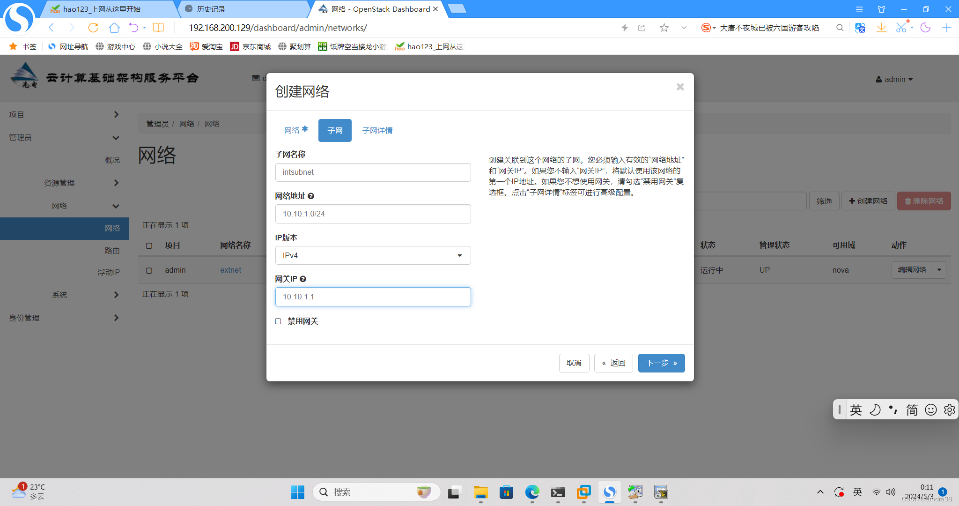
Task: Click the 子网名称 input field
Action: 373,172
